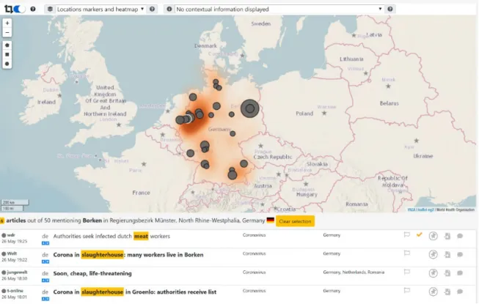
Task: Click 'Coronavirus' category in the wdr row
Action: click(254, 235)
